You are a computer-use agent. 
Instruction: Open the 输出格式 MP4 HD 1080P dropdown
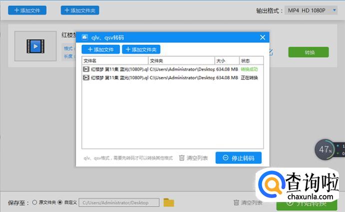coord(311,10)
